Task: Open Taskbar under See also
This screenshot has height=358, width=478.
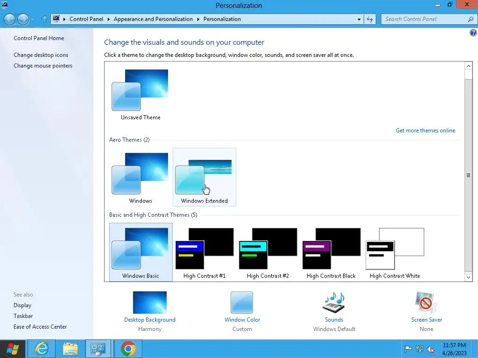Action: coord(23,316)
